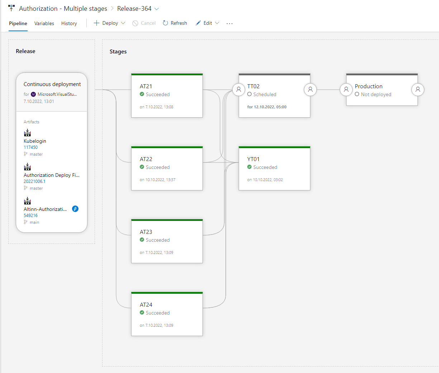439x373 pixels.
Task: Click the Altinn-Authorization artifact icon
Action: click(x=27, y=201)
